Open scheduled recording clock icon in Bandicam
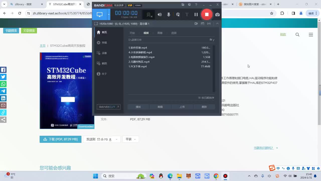The width and height of the screenshot is (321, 181). pyautogui.click(x=189, y=5)
